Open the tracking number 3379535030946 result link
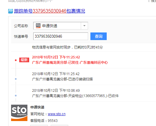The width and height of the screenshot is (156, 126). pyautogui.click(x=50, y=11)
